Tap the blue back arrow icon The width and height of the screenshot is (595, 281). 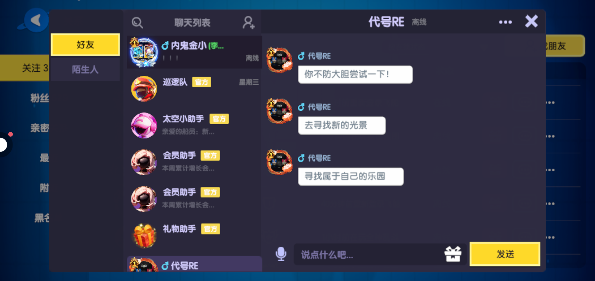pyautogui.click(x=36, y=20)
